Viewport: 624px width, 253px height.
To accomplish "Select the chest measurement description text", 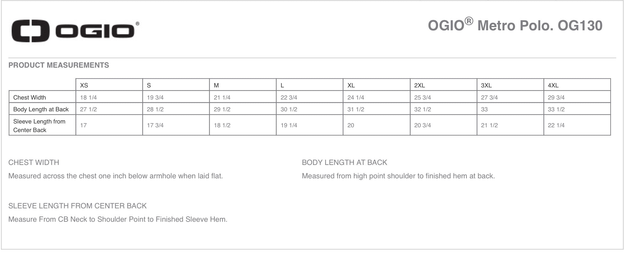I will [x=115, y=176].
